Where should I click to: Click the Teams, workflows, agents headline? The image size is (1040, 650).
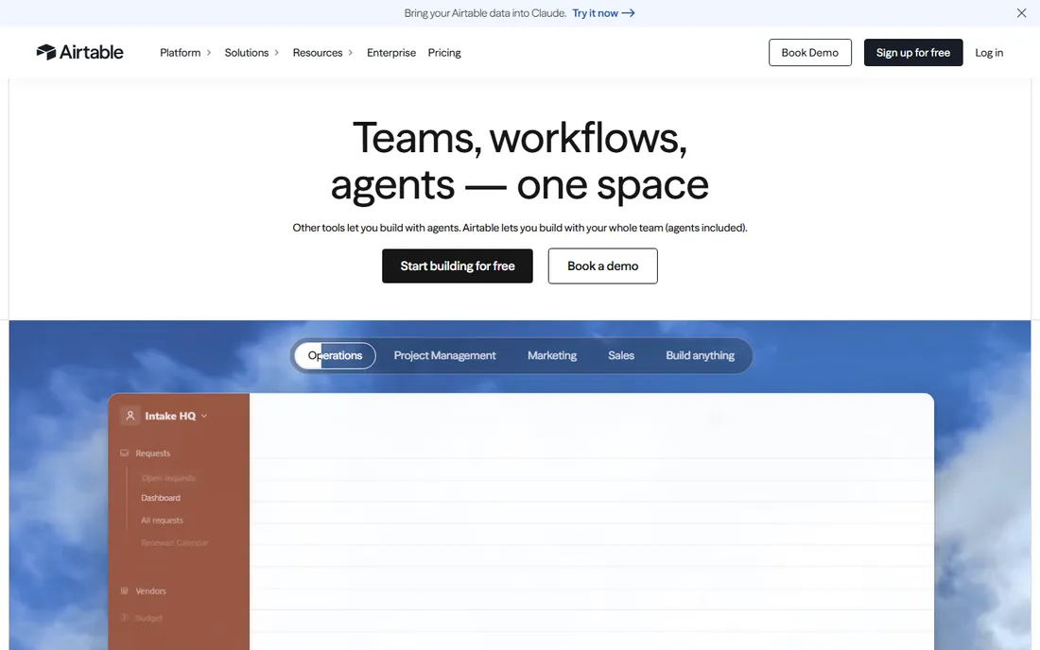[x=519, y=161]
